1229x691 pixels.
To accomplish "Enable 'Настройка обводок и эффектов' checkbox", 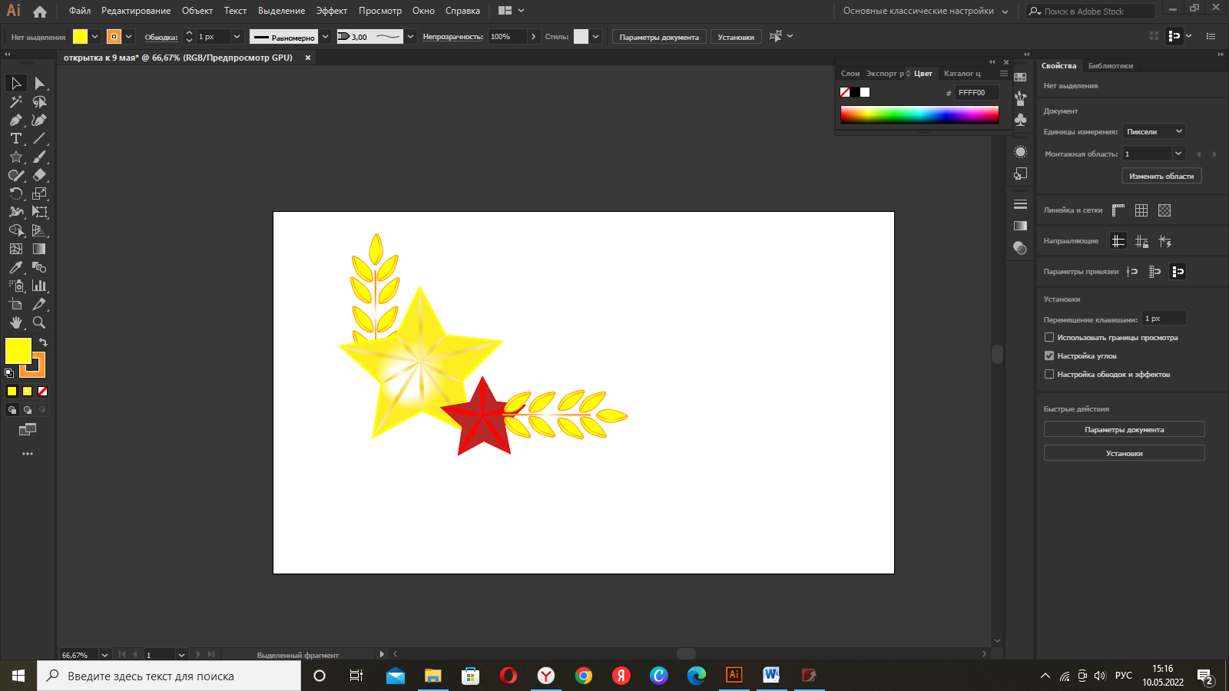I will point(1049,374).
